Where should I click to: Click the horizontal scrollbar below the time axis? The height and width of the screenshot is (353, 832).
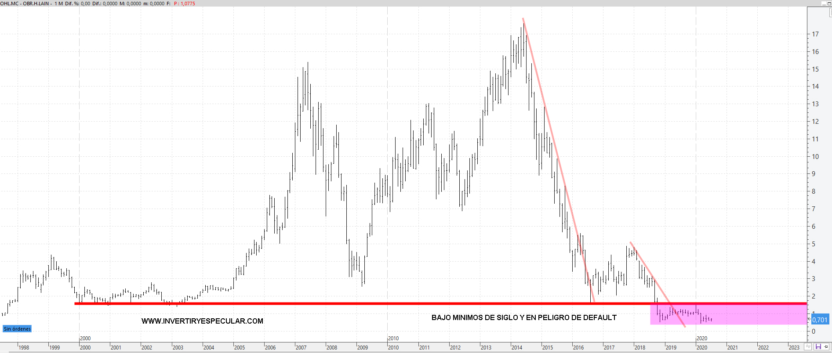coord(396,352)
